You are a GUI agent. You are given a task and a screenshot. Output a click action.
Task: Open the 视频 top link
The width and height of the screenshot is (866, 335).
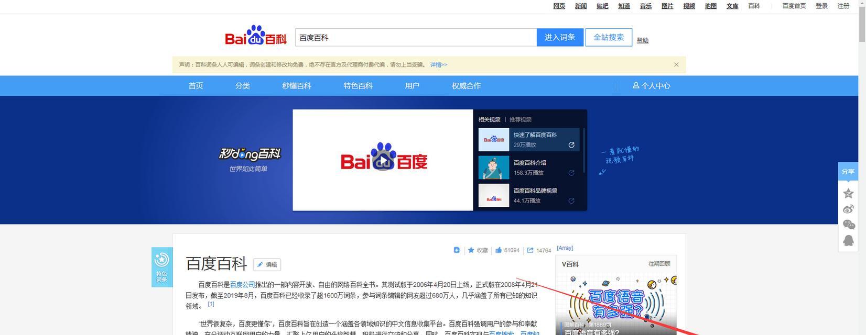pos(689,6)
